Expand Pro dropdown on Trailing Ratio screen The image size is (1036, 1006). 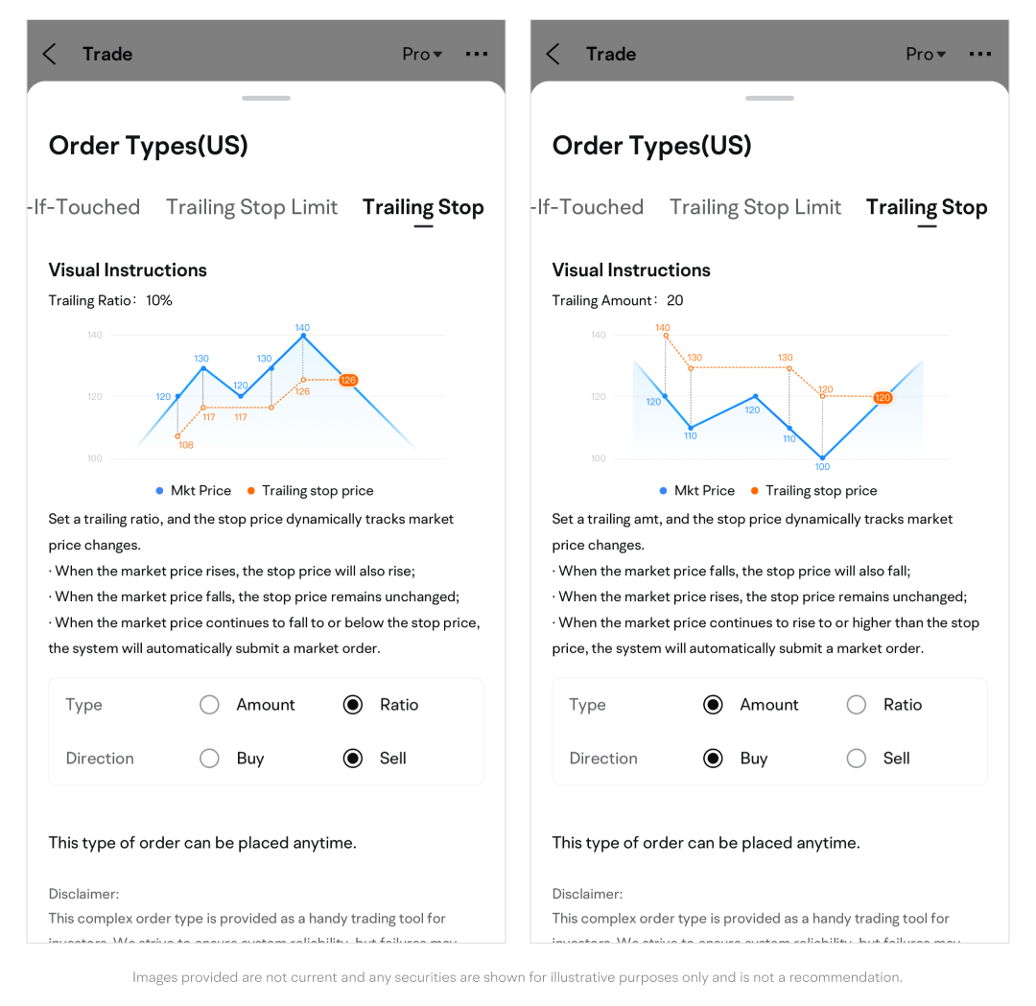[x=422, y=54]
